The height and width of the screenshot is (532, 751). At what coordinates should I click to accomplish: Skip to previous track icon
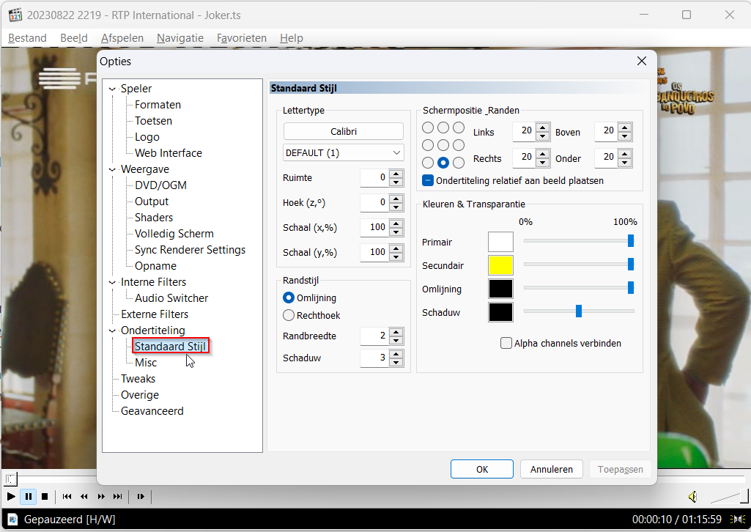click(x=67, y=497)
